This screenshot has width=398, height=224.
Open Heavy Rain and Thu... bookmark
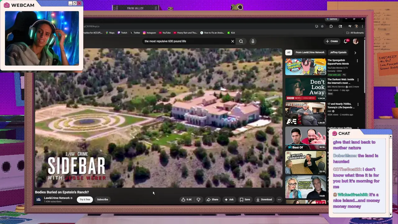pyautogui.click(x=185, y=33)
